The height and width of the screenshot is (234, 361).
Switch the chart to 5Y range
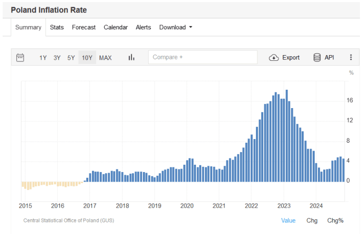[x=71, y=58]
